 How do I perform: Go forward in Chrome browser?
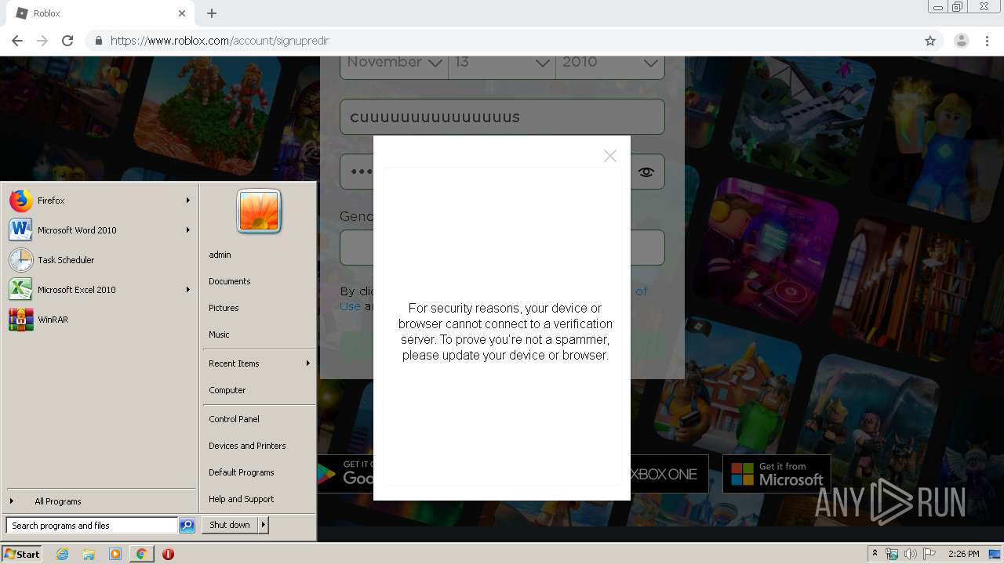(x=42, y=41)
